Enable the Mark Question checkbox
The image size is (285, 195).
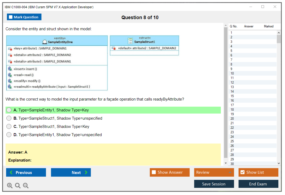coord(11,17)
